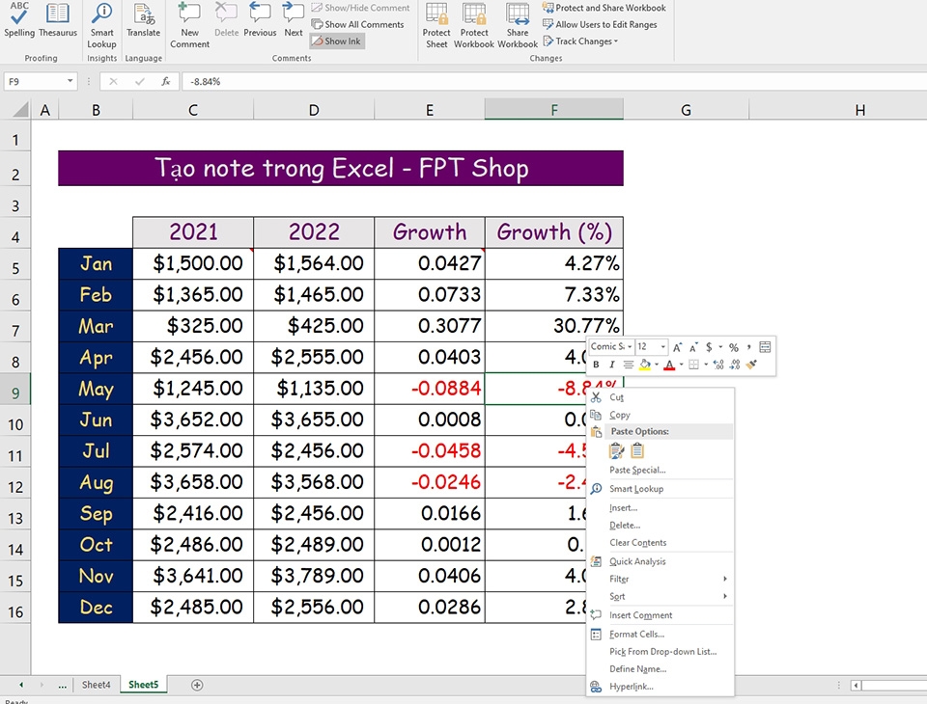Expand the Sort submenu
This screenshot has height=704, width=927.
tap(660, 597)
